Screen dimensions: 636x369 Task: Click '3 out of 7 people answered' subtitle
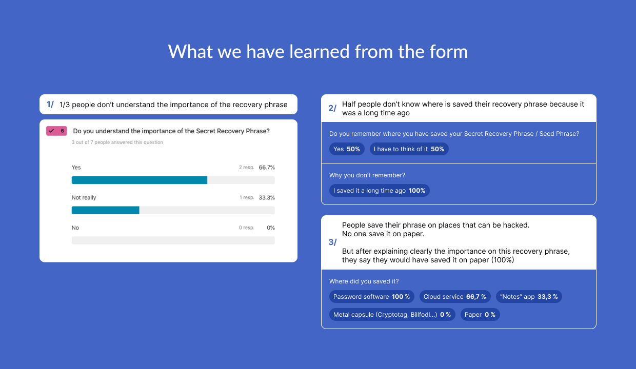tap(117, 142)
